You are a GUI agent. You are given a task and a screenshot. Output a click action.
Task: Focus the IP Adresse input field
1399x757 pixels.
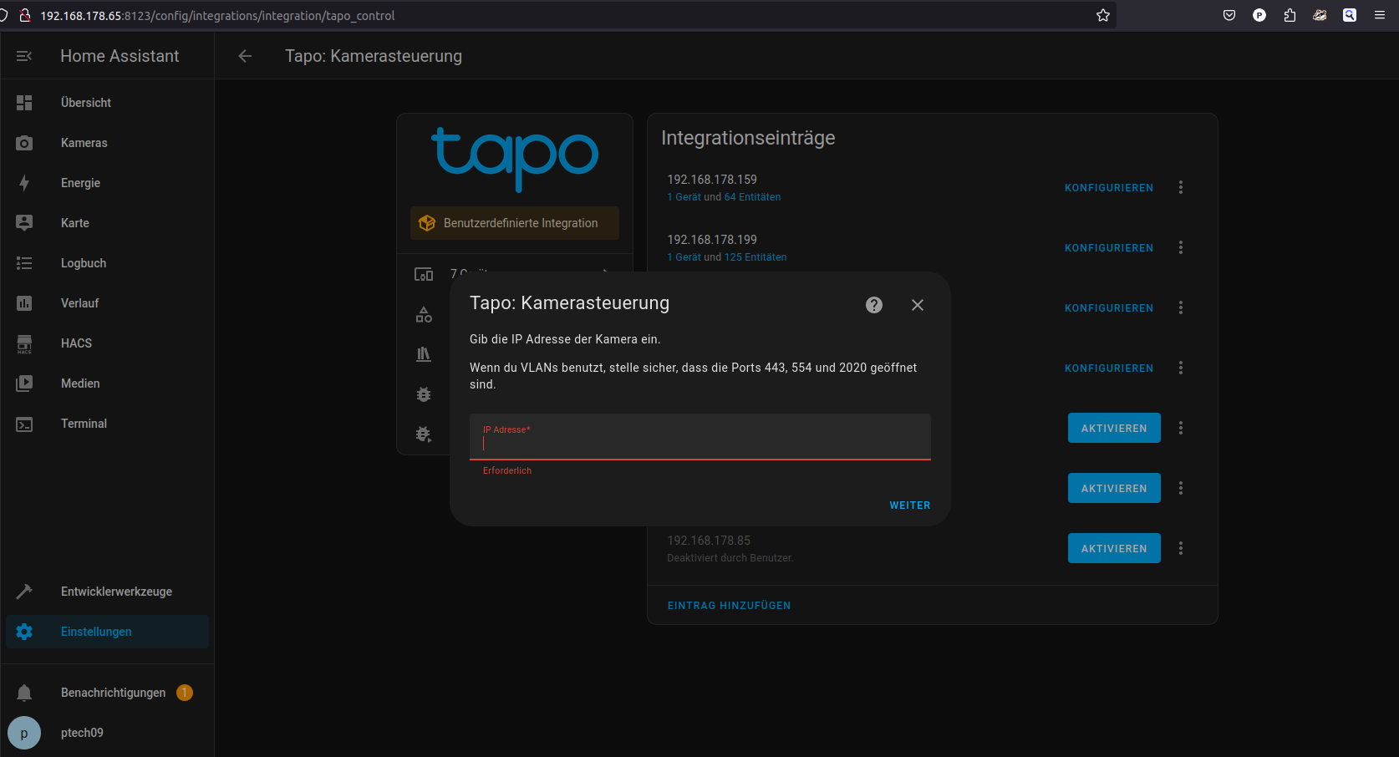699,443
